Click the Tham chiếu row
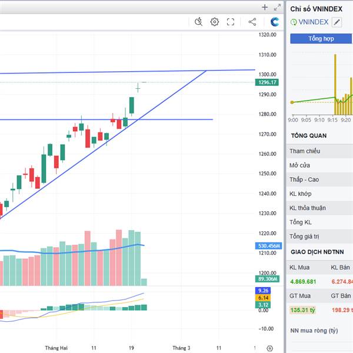This screenshot has height=353, width=353. click(319, 151)
